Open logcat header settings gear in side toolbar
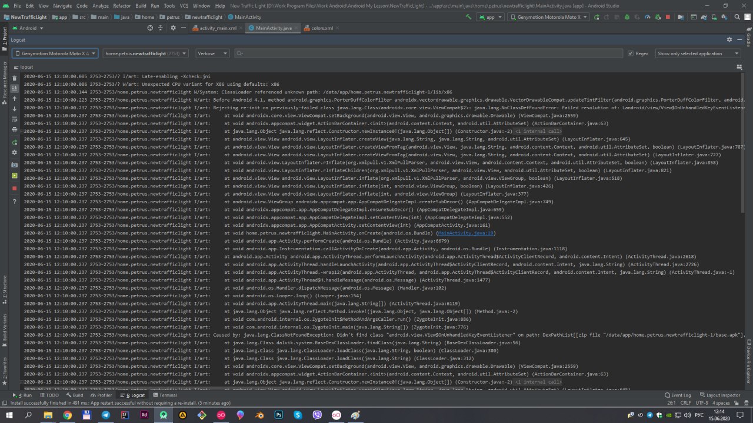The width and height of the screenshot is (753, 423). (15, 153)
